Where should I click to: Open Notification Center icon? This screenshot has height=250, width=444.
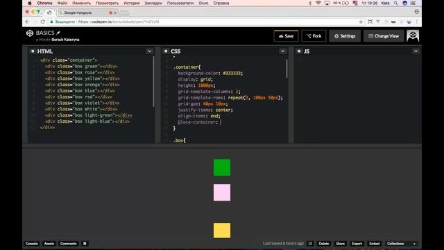pyautogui.click(x=413, y=3)
